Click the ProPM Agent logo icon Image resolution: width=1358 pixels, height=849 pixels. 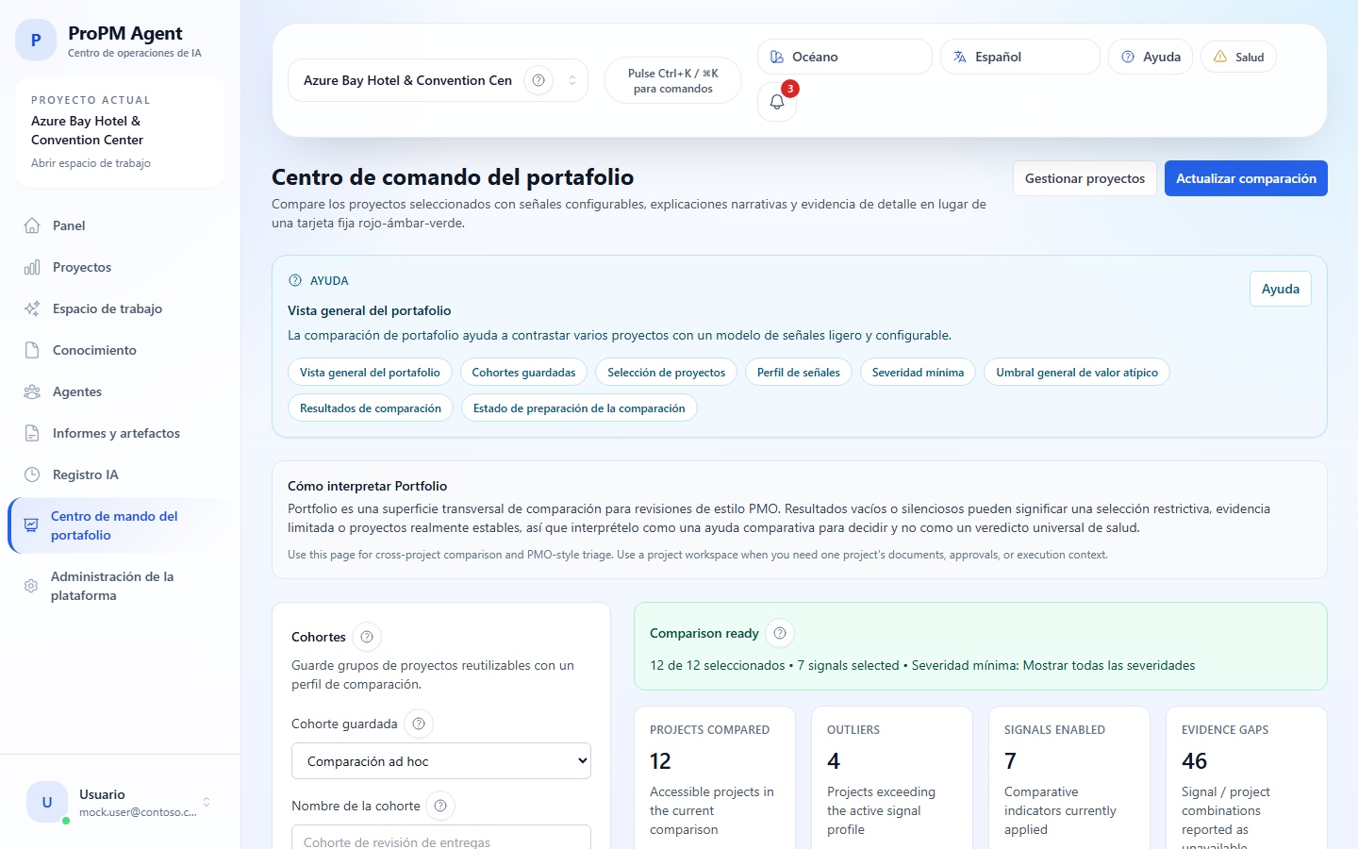tap(36, 41)
